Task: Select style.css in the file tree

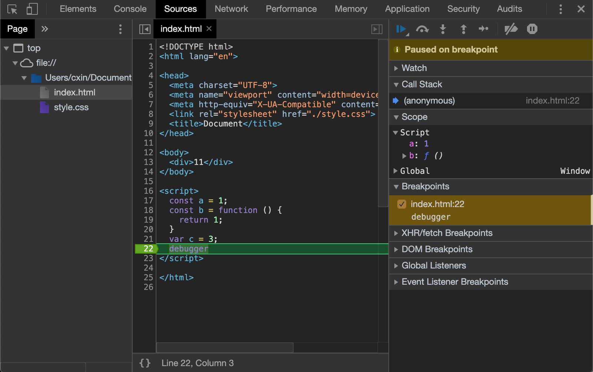Action: click(x=71, y=107)
